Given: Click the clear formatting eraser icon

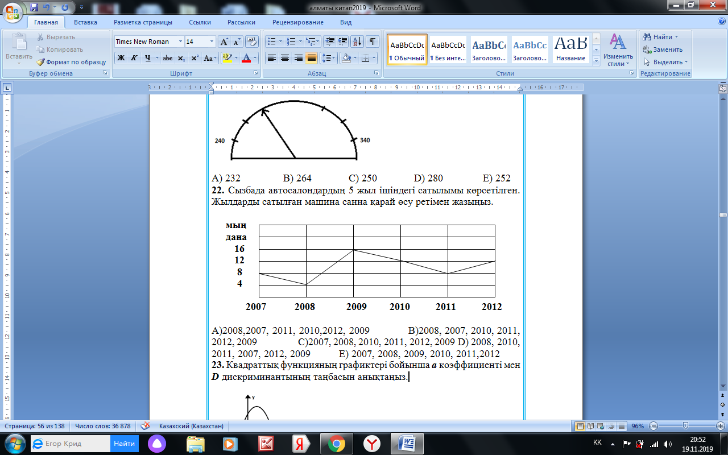Looking at the screenshot, I should pos(252,42).
